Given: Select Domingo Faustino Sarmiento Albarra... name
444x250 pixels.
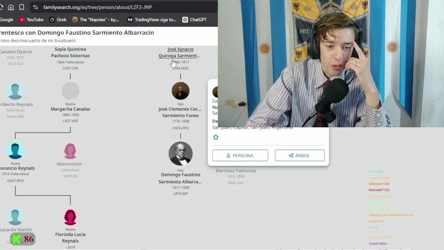Looking at the screenshot, I should pyautogui.click(x=180, y=178).
